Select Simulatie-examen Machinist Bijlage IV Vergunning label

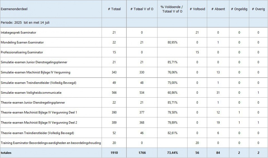tap(35, 72)
